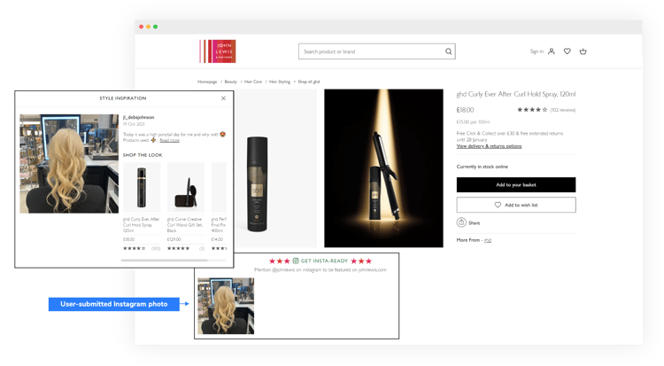Click the SHOP THE LOOK heading
This screenshot has height=366, width=664.
[x=143, y=155]
